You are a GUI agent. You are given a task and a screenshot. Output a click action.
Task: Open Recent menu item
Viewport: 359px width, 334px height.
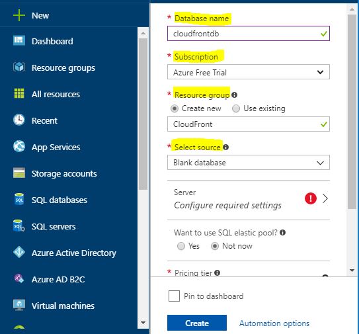[45, 120]
